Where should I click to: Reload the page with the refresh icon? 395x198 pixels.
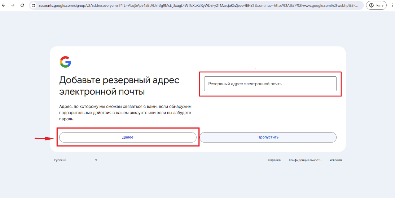[x=22, y=5]
